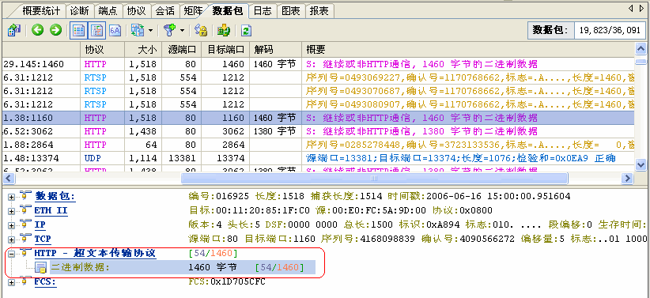The height and width of the screenshot is (298, 650).
Task: Select the RTSP row with sequence 0493080907
Action: coord(319,104)
